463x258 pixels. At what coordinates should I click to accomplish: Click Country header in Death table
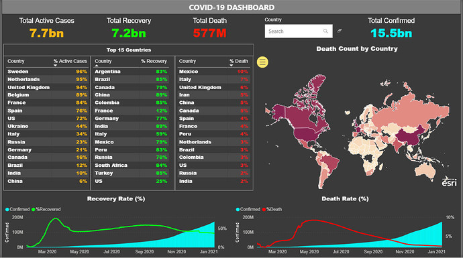187,61
